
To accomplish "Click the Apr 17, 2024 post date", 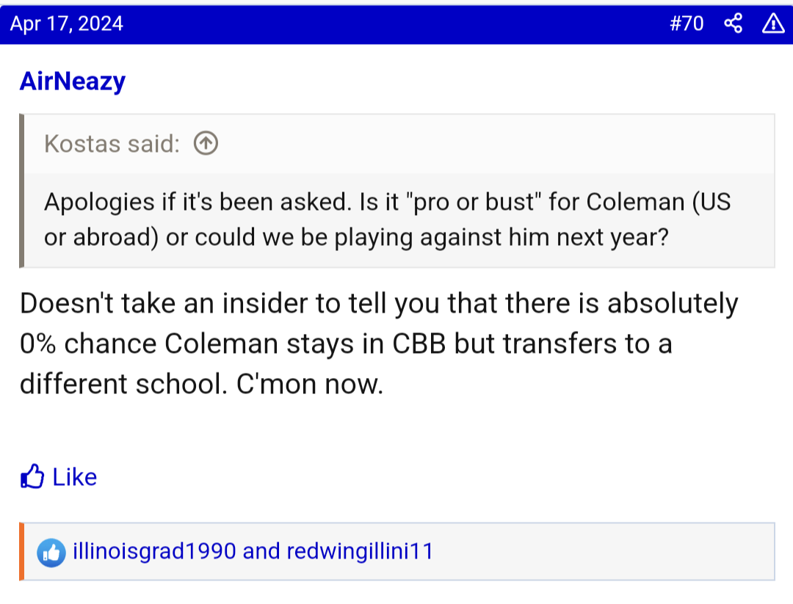I will (67, 24).
